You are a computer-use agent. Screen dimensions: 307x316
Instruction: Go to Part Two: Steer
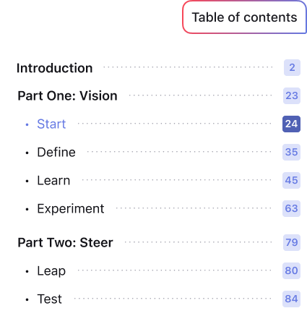[65, 242]
